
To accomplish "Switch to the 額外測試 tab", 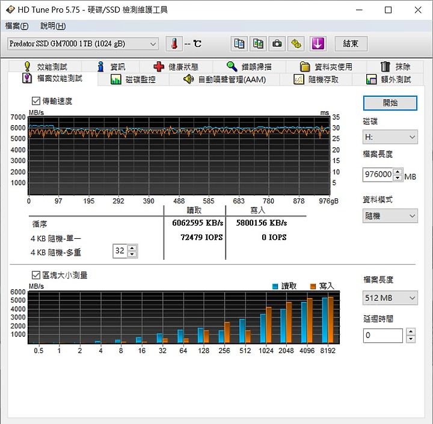I will point(388,79).
